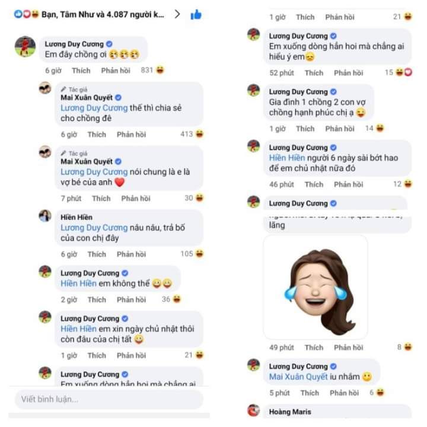Like the 'iu nhầm' comment

click(310, 393)
